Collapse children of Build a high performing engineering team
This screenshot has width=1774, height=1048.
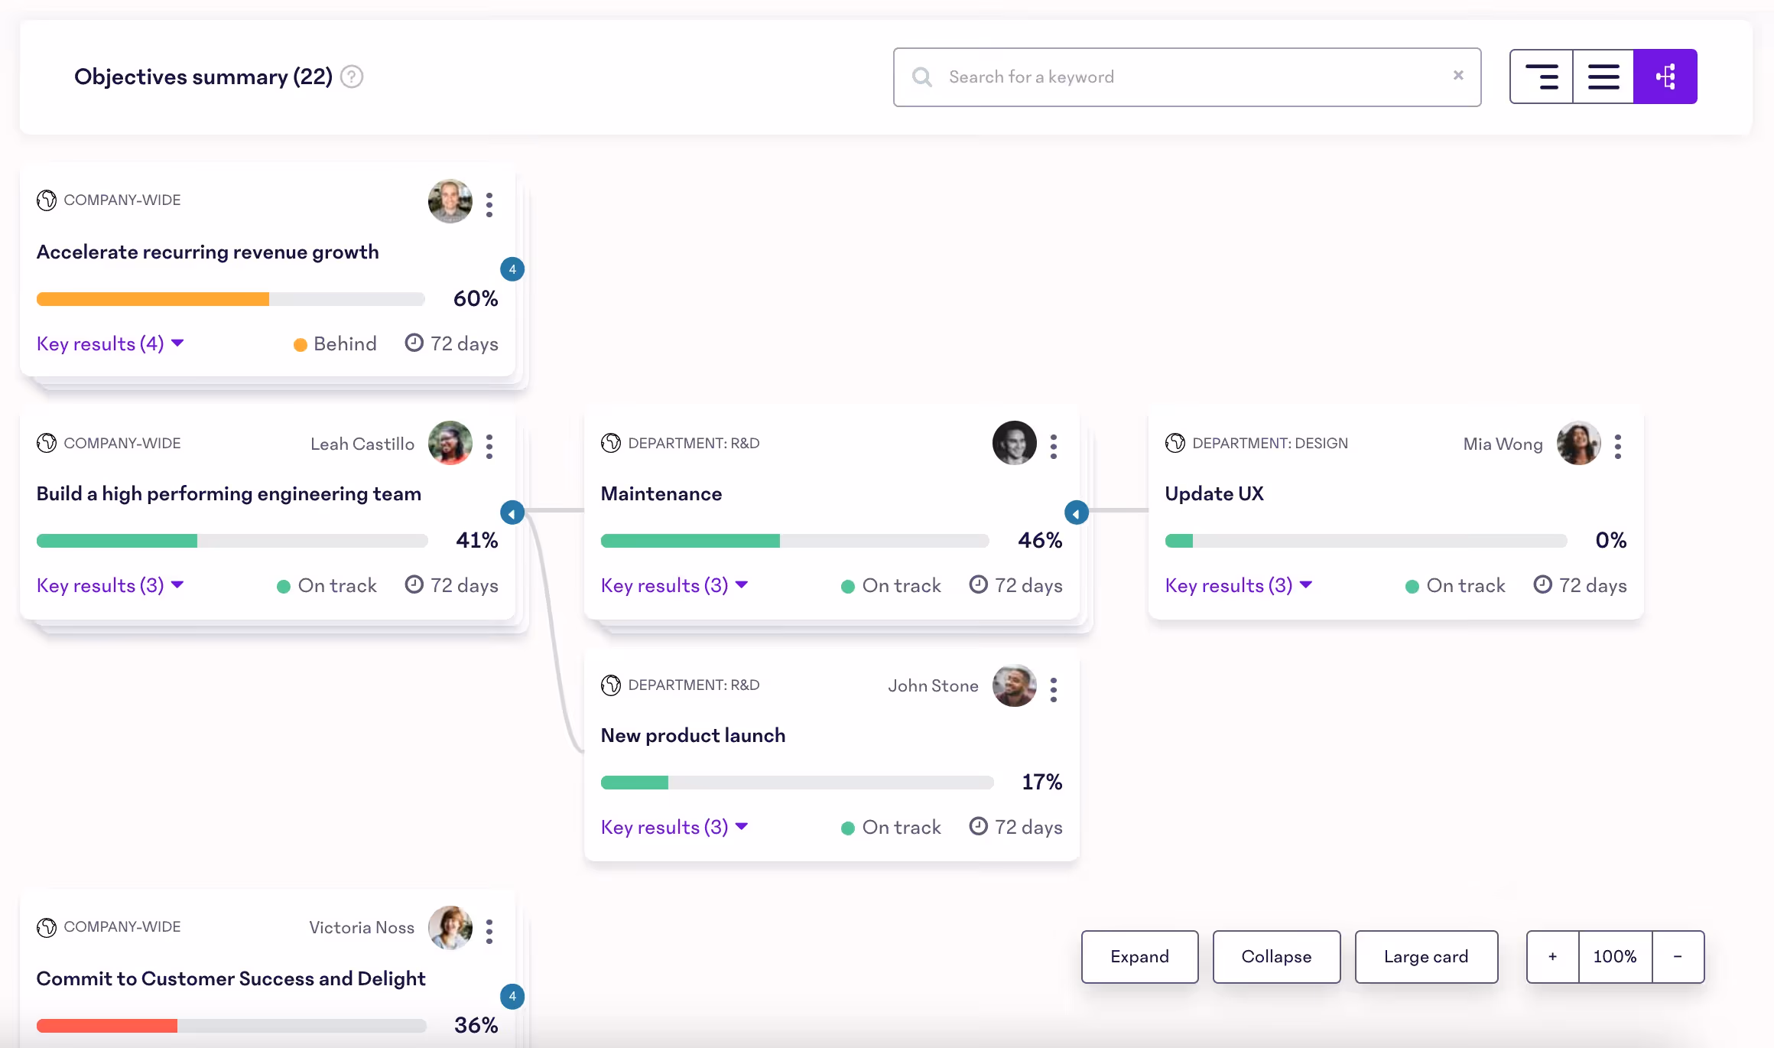tap(512, 513)
